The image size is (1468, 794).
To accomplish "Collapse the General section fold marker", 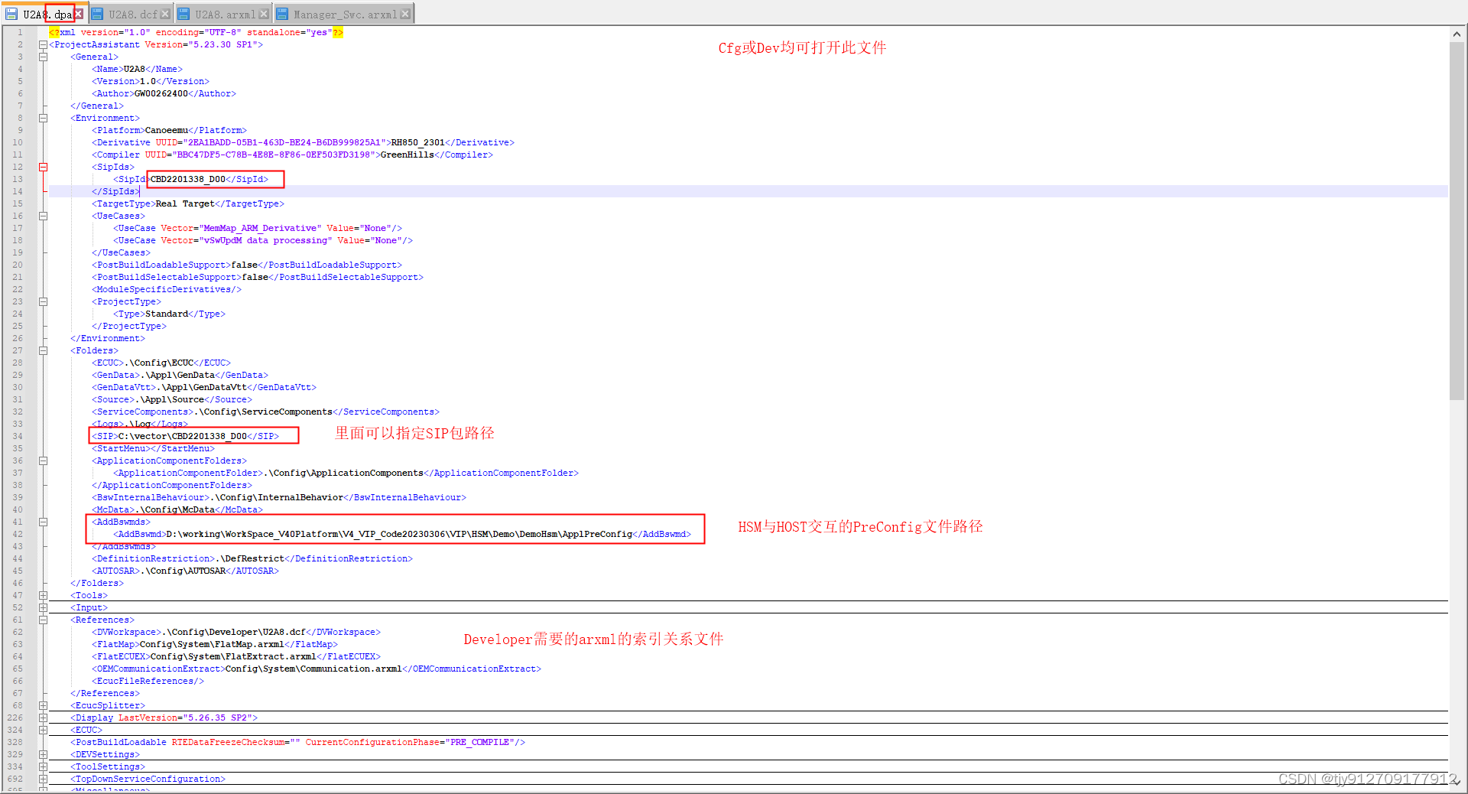I will click(43, 56).
